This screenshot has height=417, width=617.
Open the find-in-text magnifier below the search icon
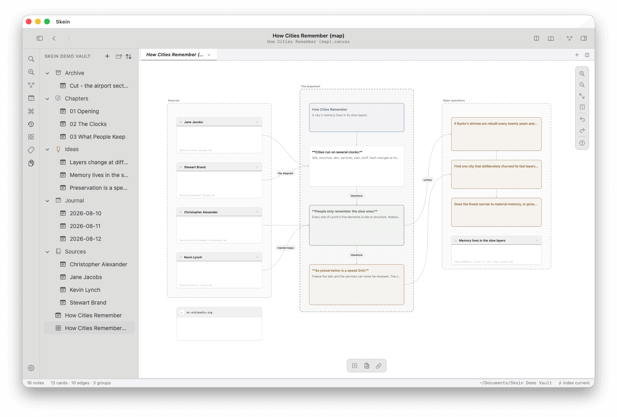31,72
